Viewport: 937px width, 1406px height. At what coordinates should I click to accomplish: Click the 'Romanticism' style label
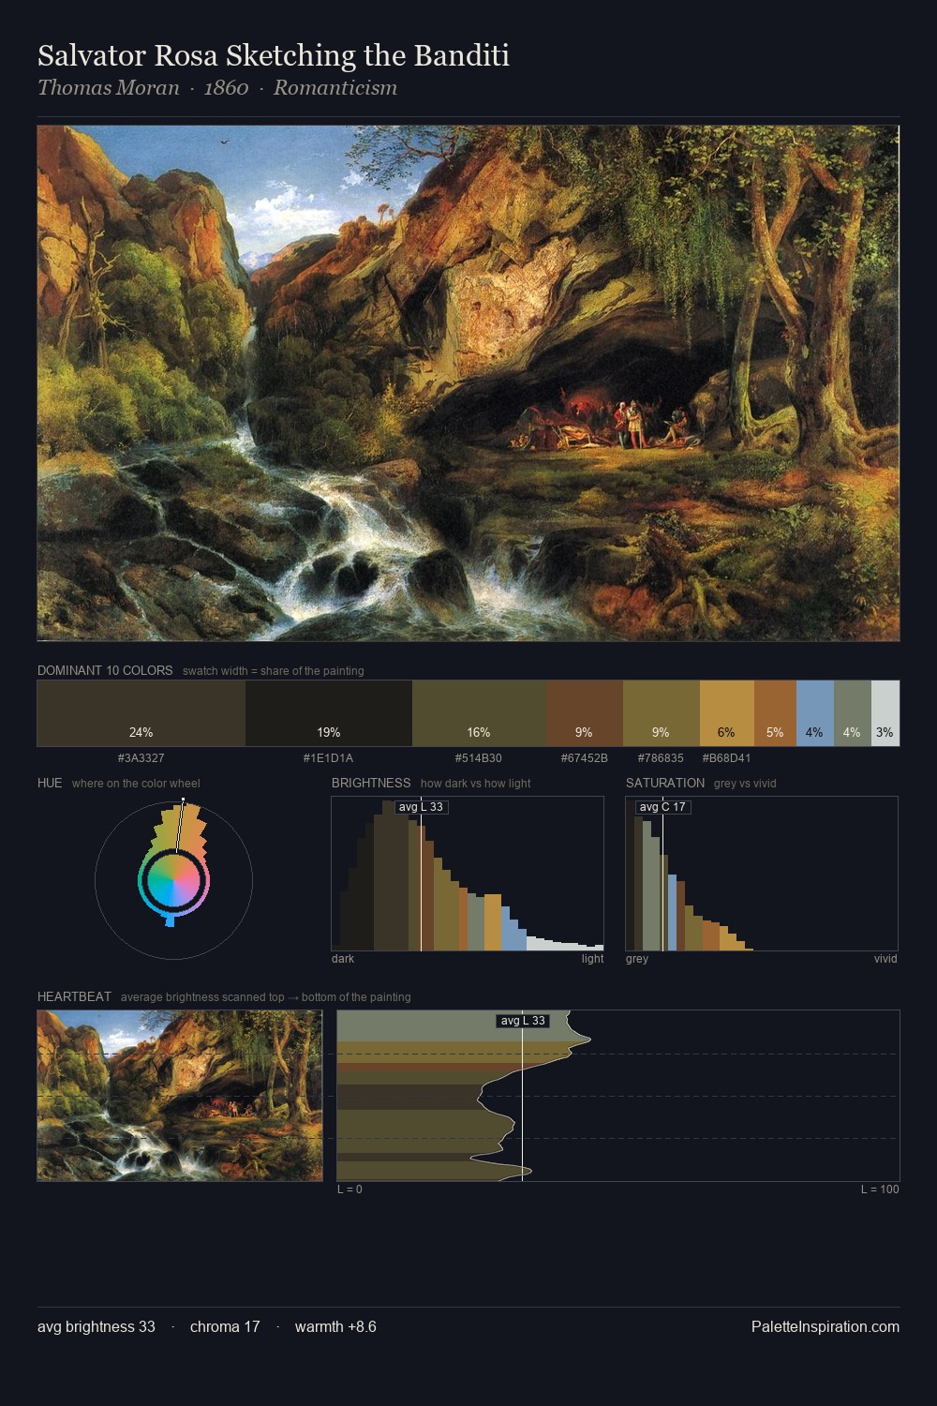pyautogui.click(x=335, y=88)
